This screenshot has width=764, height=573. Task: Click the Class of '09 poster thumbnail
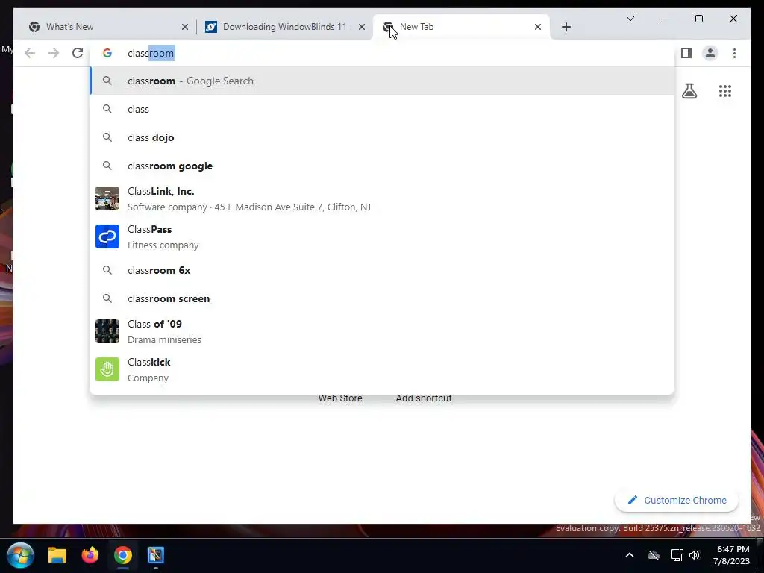point(107,331)
